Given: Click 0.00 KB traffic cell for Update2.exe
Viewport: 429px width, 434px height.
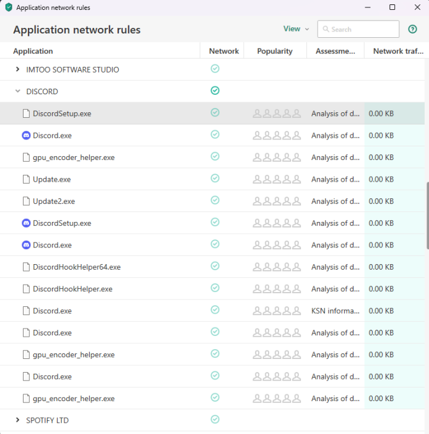Looking at the screenshot, I should pos(381,201).
